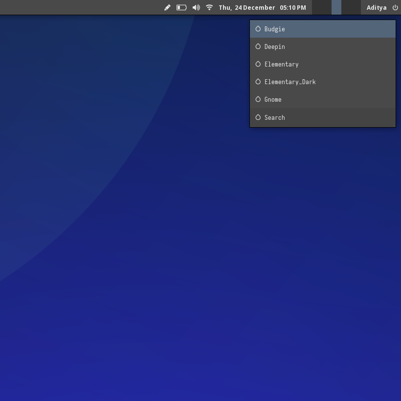Click the pencil edit icon in the top bar

pos(167,7)
